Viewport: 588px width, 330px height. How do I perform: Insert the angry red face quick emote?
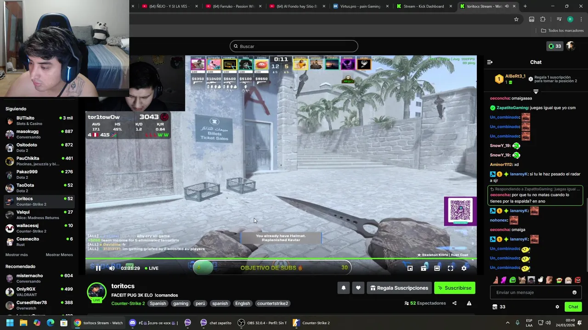coord(577,280)
